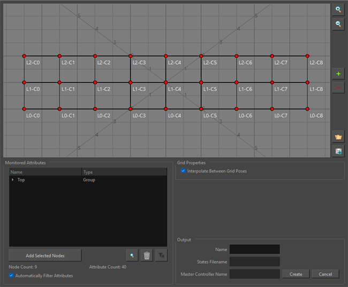Remove a grid row with the red minus
This screenshot has width=348, height=287.
click(x=338, y=88)
